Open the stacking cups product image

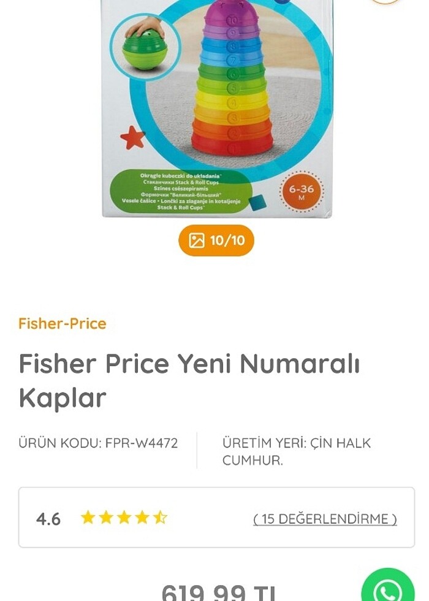click(x=217, y=108)
